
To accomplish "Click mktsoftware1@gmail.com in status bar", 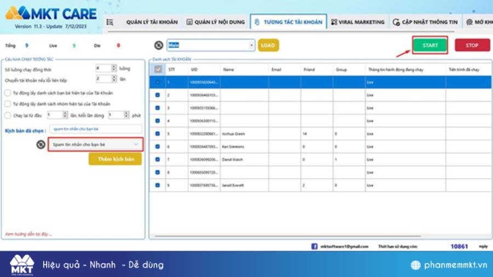I will click(345, 246).
